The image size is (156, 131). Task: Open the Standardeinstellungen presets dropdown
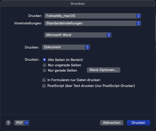click(x=93, y=23)
